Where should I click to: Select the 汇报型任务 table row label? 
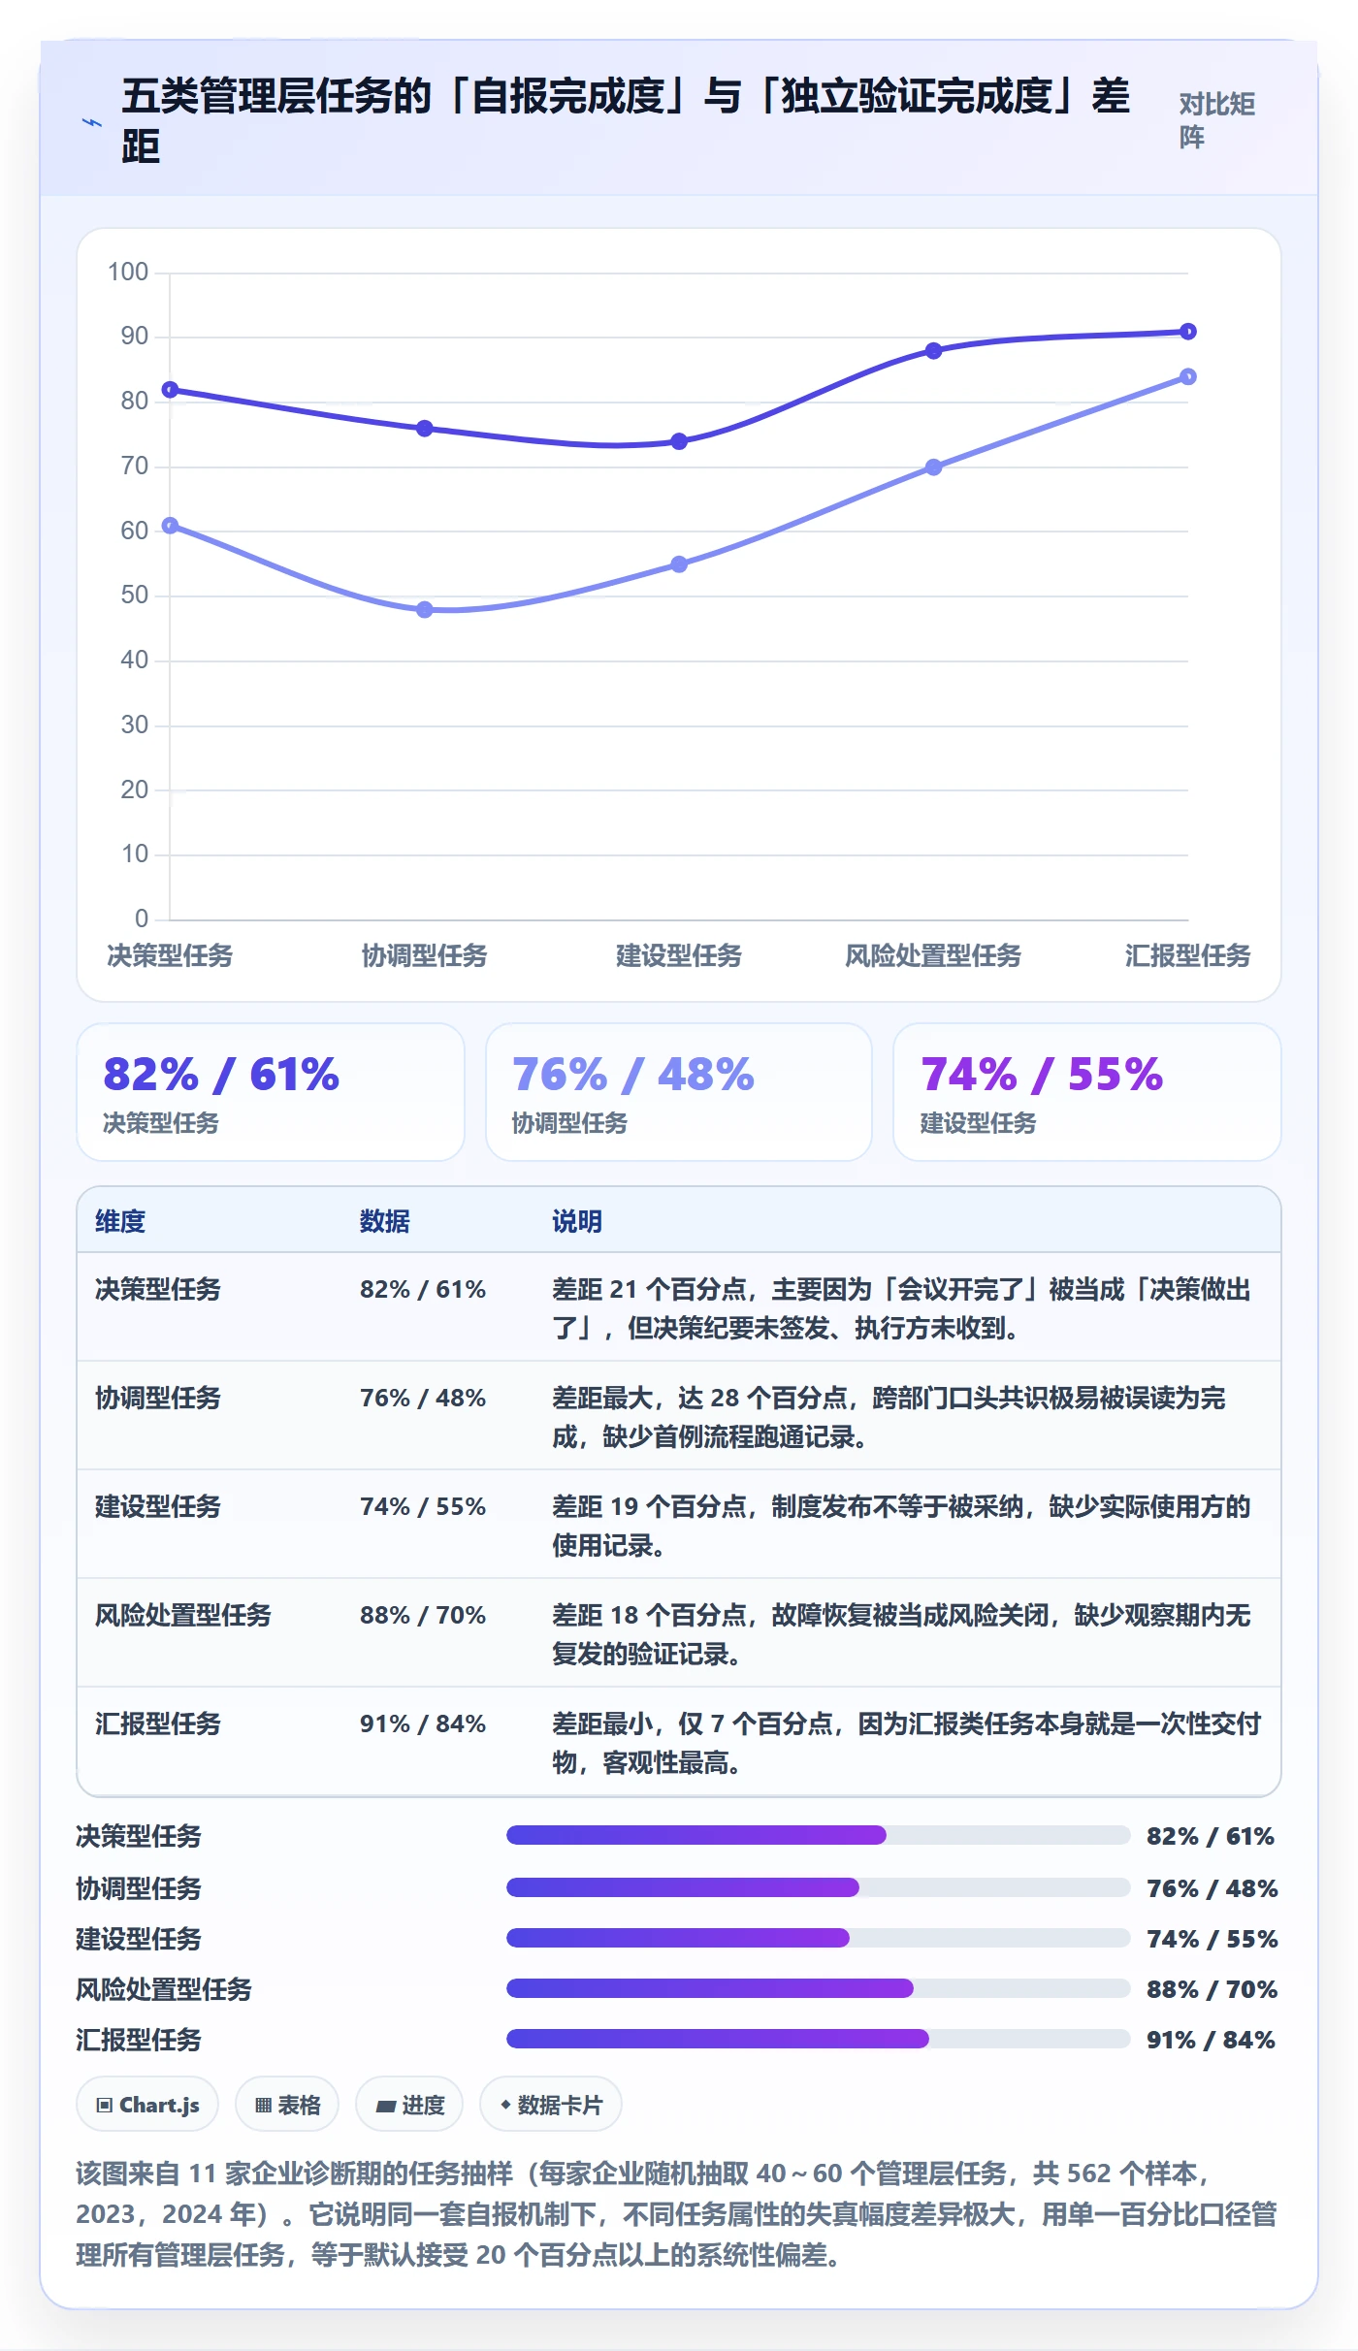[x=158, y=1723]
